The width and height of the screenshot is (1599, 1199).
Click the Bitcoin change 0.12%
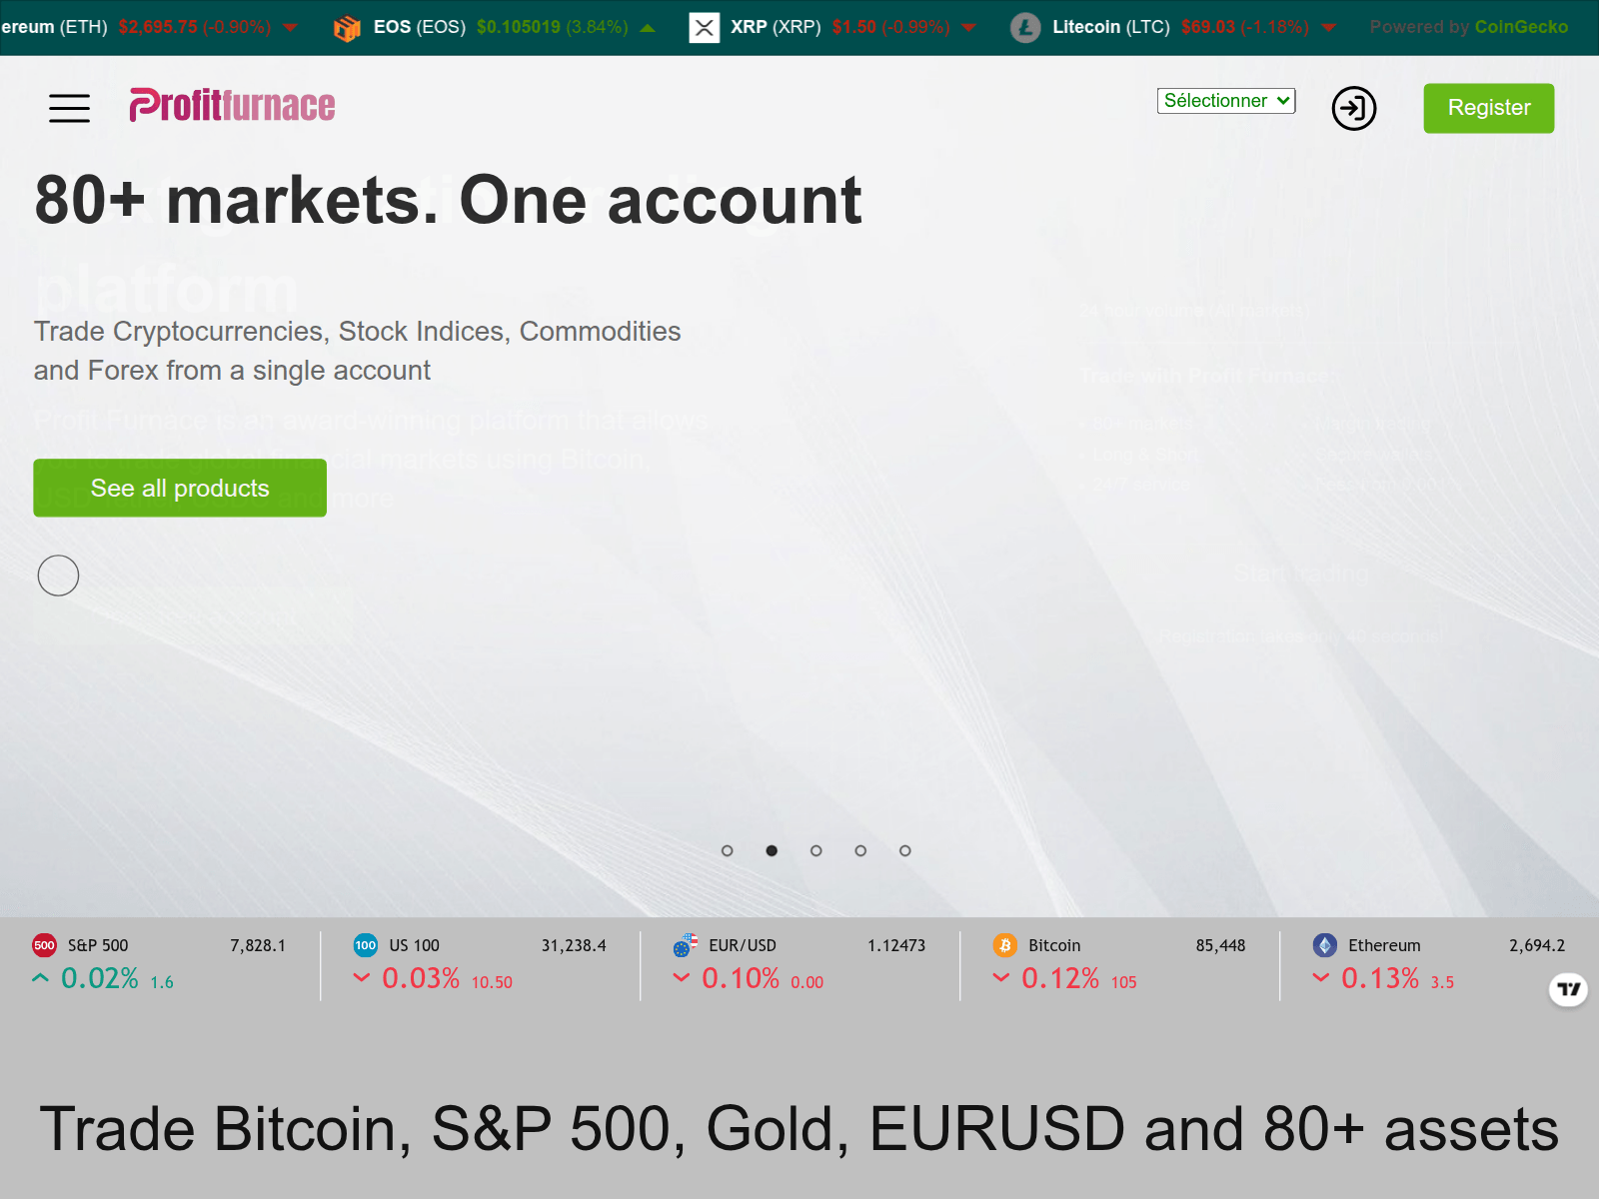[1060, 978]
